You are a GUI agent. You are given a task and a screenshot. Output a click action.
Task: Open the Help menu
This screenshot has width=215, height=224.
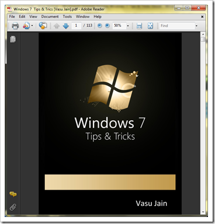pos(98,16)
